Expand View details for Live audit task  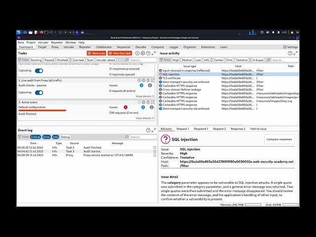click(145, 96)
